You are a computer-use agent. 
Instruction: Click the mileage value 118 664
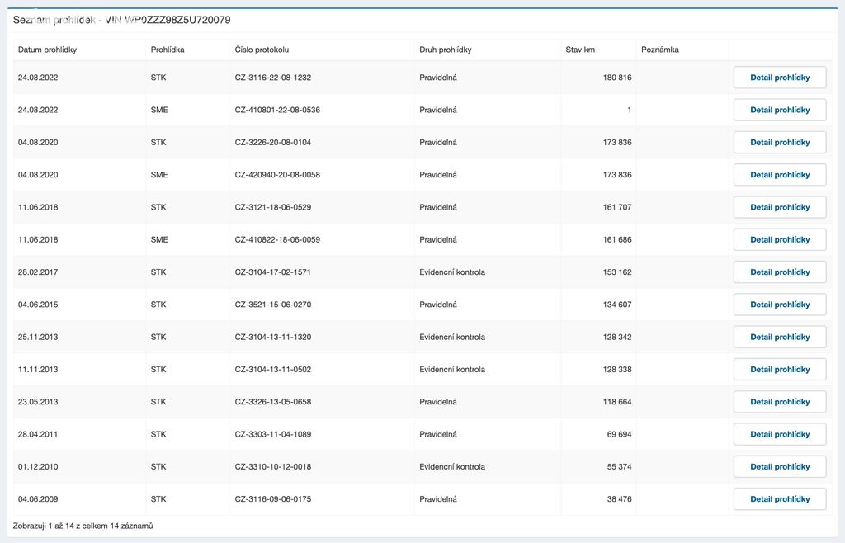[617, 402]
